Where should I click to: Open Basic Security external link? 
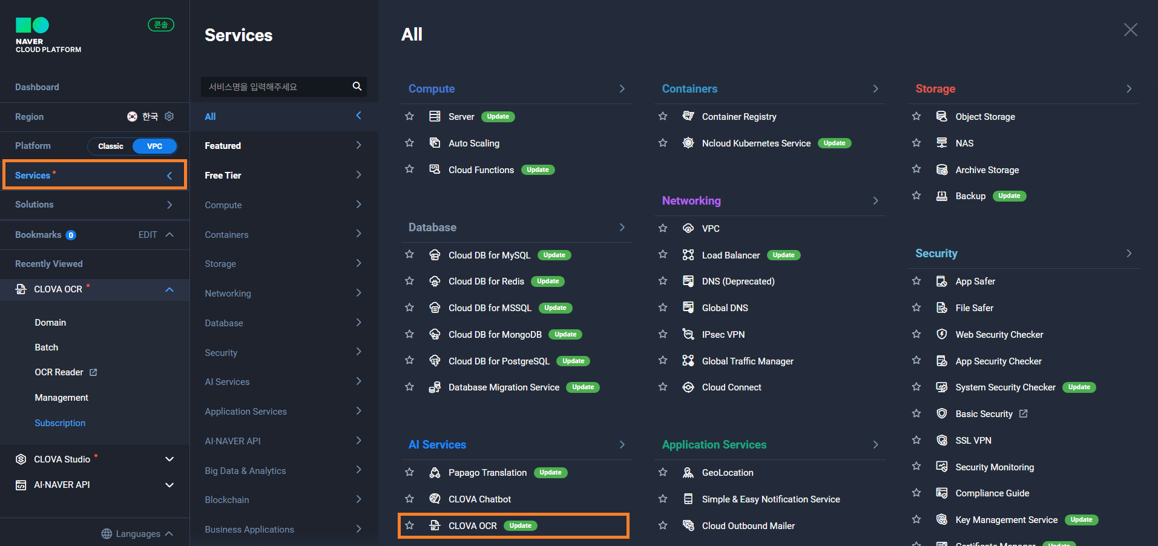coord(991,413)
